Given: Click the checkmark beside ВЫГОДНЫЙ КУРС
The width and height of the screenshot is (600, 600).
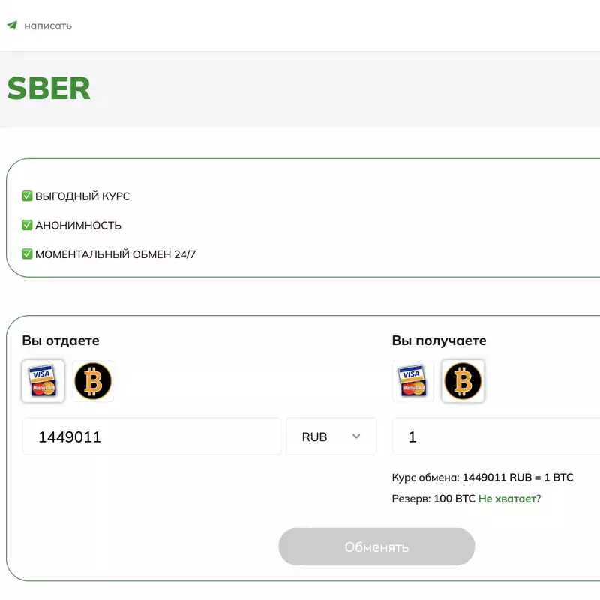Looking at the screenshot, I should click(27, 196).
